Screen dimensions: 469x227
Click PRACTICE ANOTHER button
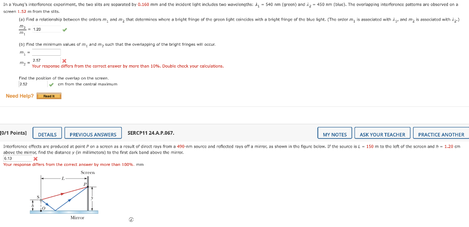coord(441,133)
